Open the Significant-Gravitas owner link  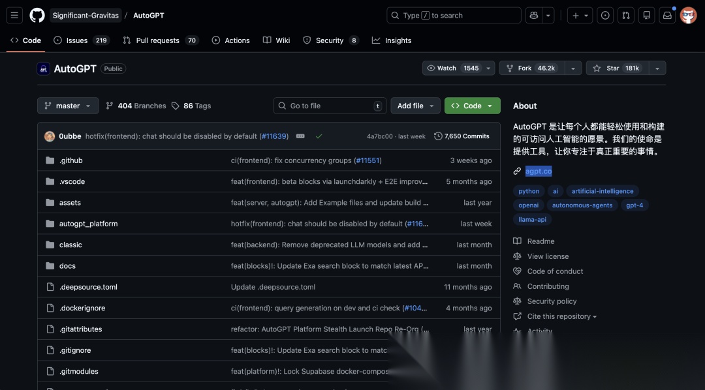coord(86,15)
